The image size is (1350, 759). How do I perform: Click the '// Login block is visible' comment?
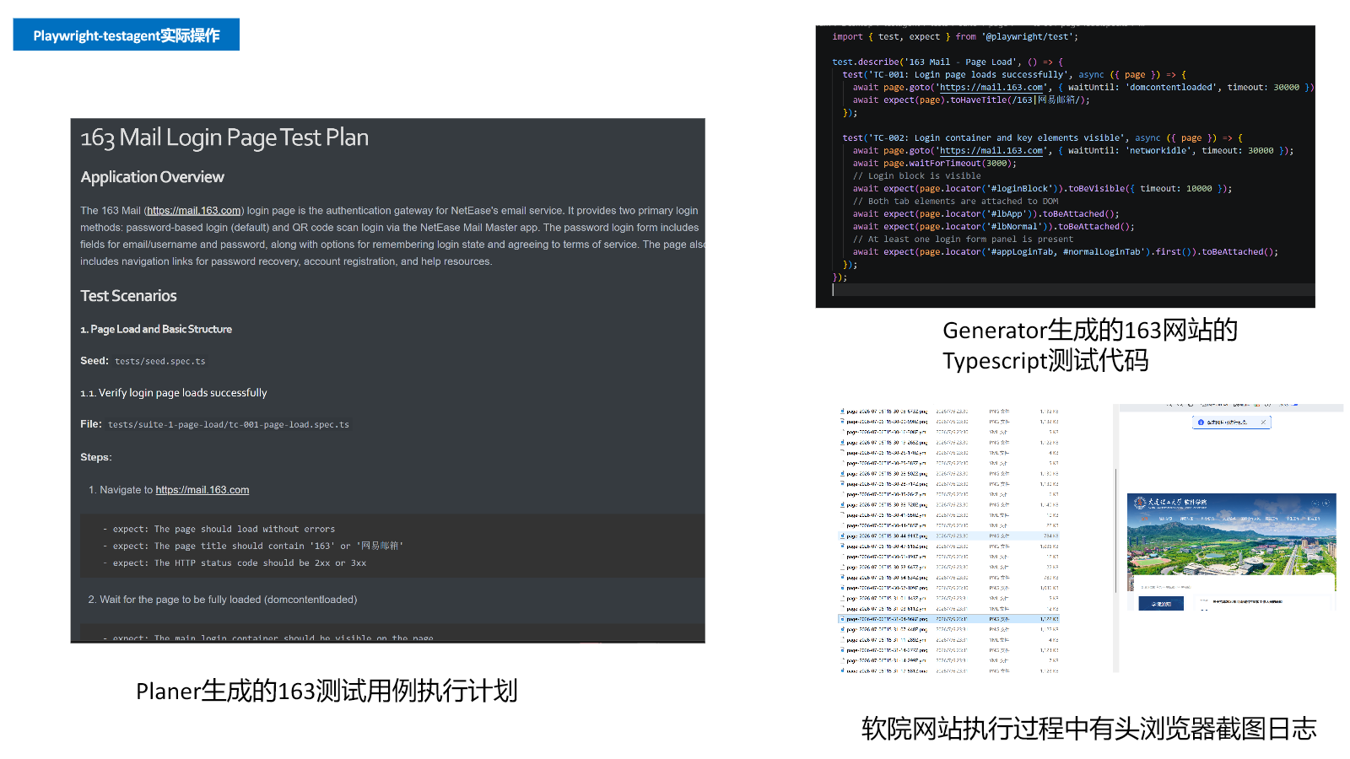pyautogui.click(x=917, y=176)
